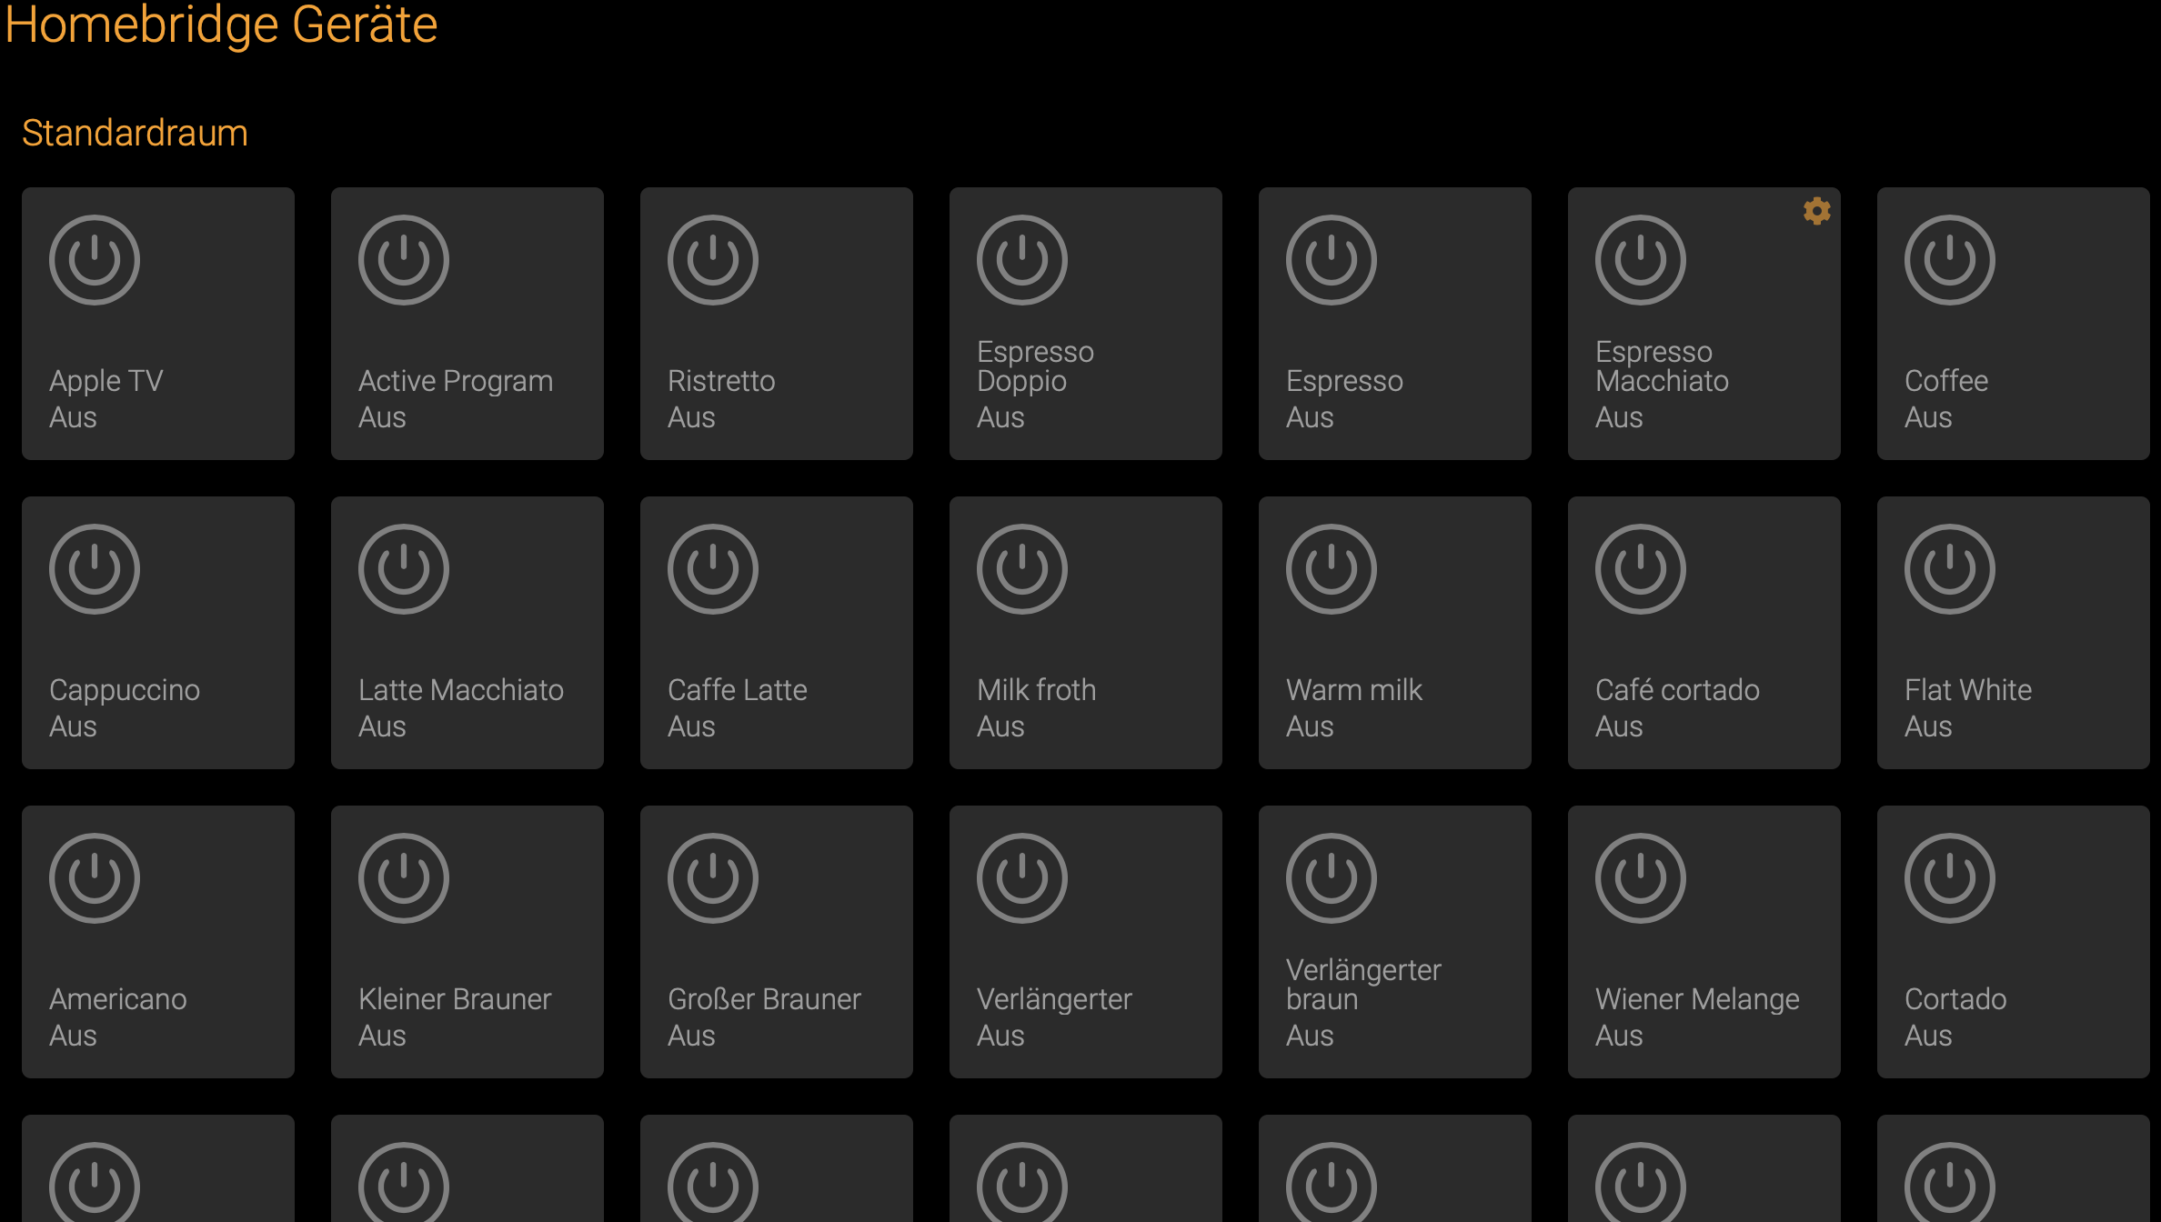Click the Americano power icon

pos(95,878)
